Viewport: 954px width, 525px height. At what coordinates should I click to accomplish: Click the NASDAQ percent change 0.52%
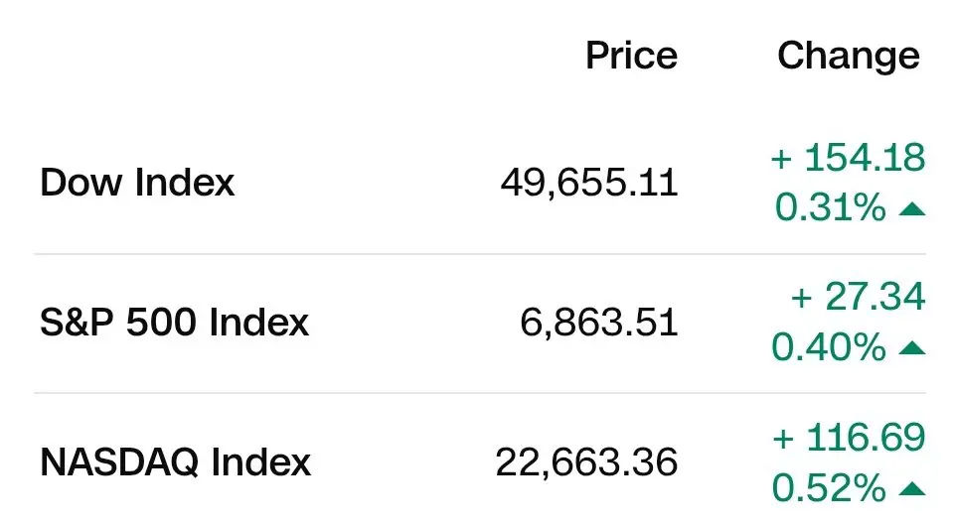[829, 487]
